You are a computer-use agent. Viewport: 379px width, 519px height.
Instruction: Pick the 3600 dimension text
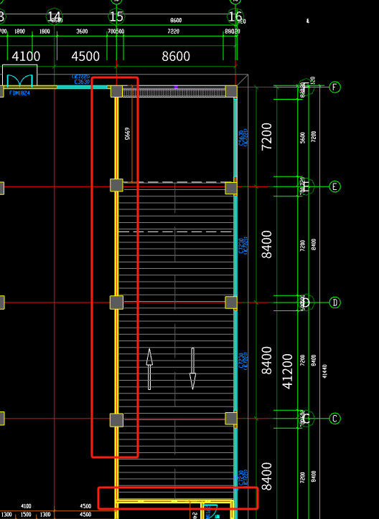[82, 32]
